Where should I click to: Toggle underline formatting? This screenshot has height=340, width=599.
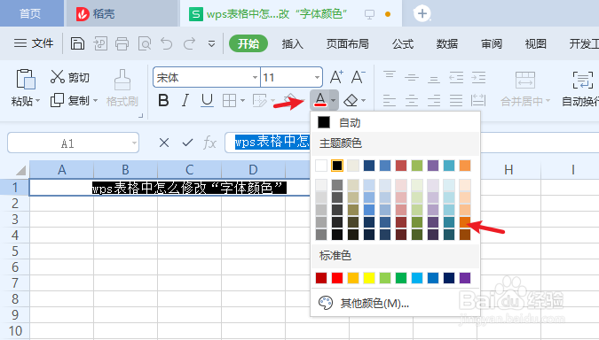(207, 101)
